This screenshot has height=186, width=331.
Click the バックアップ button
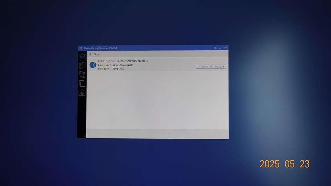pos(203,67)
